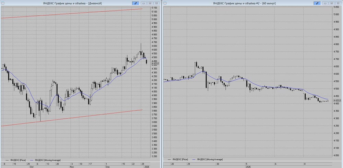Click the '28' date label on the 60 минут time axis

point(173,164)
